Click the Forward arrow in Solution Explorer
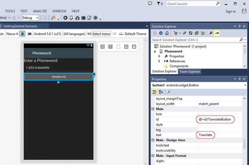Viewport: 249px width, 165px height. (161, 33)
